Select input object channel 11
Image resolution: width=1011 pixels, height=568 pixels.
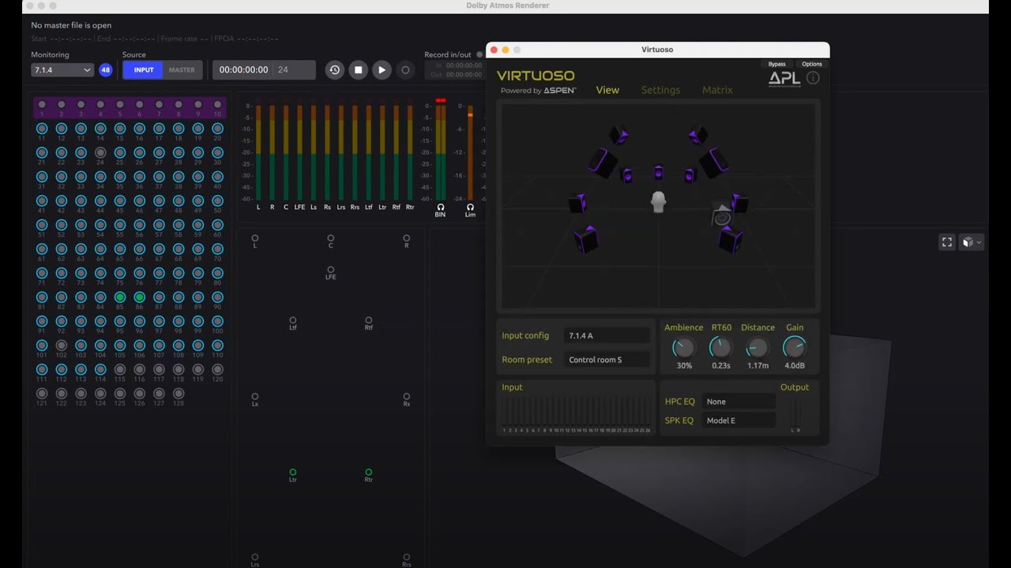42,128
